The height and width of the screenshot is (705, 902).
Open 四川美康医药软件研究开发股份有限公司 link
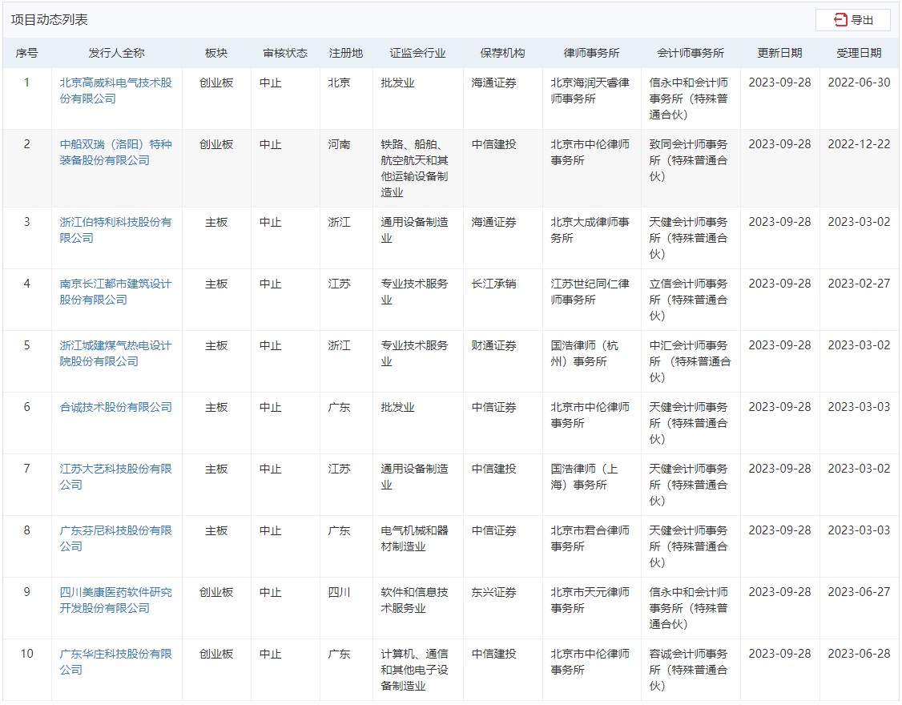115,600
